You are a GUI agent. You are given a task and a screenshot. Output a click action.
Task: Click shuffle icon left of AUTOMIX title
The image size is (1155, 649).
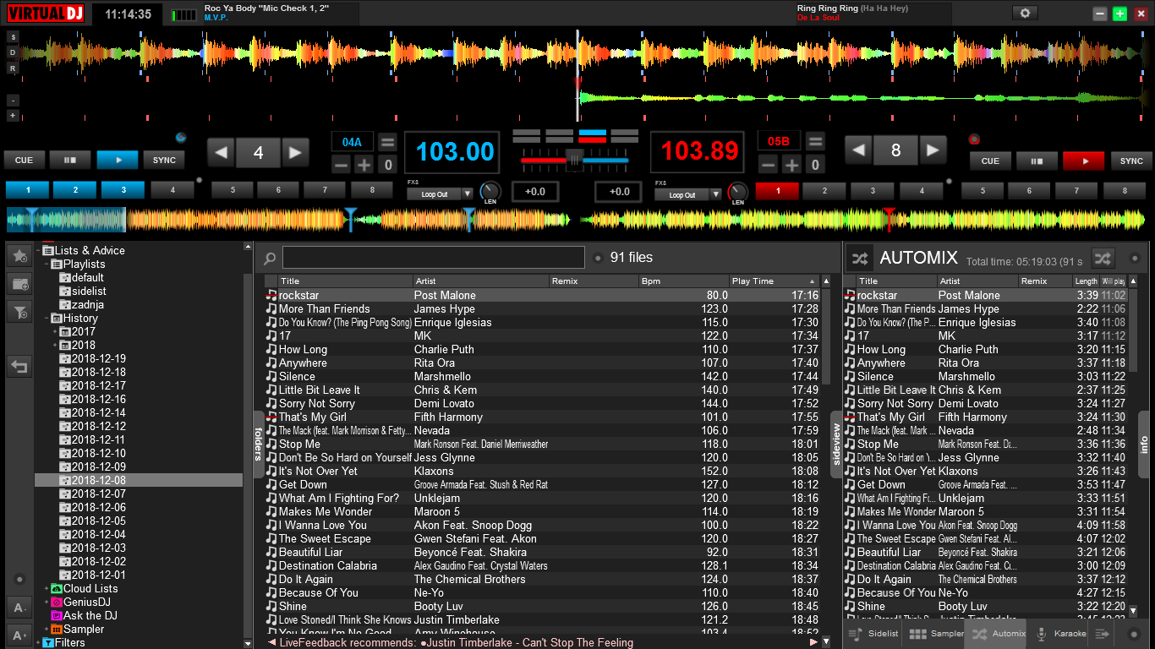pyautogui.click(x=859, y=258)
